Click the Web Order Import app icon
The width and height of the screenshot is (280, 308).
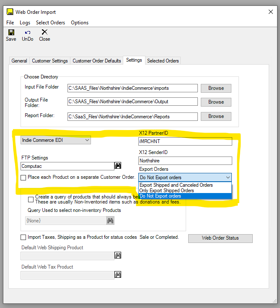pos(10,12)
